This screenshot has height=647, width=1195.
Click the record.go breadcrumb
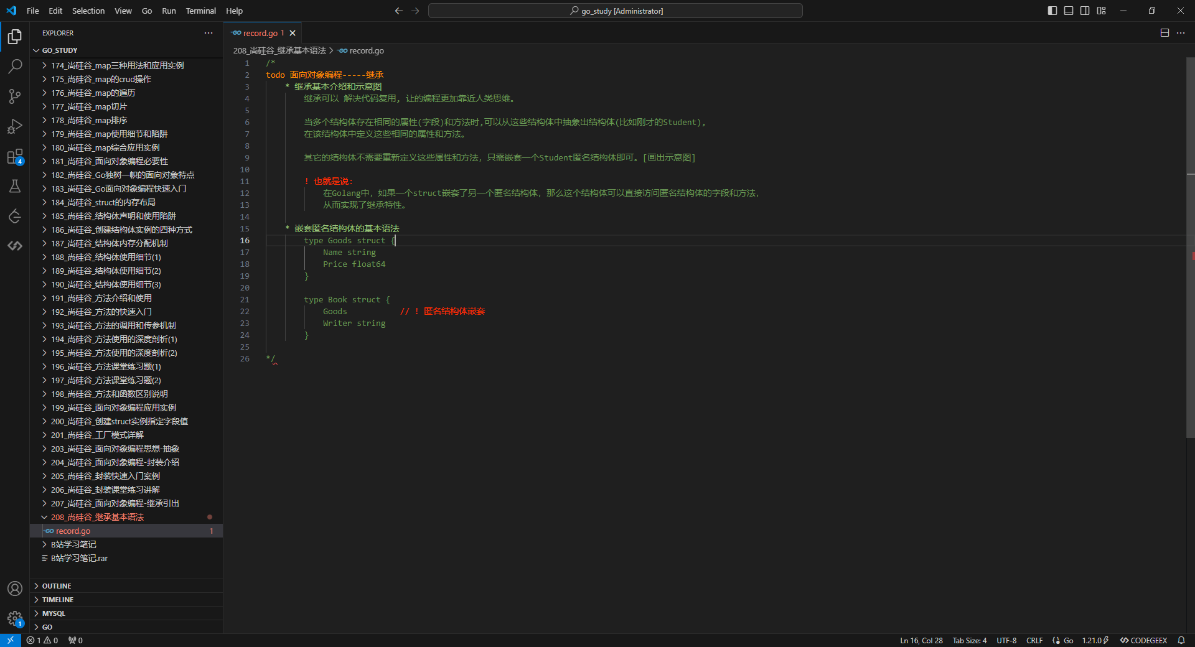[x=362, y=50]
